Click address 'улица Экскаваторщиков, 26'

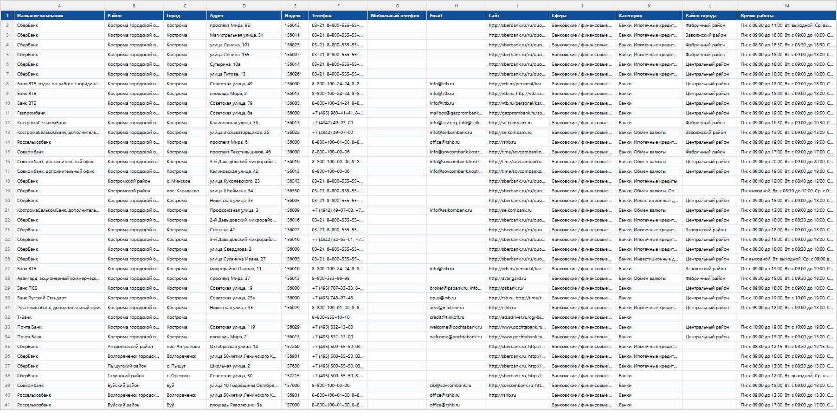click(x=244, y=133)
